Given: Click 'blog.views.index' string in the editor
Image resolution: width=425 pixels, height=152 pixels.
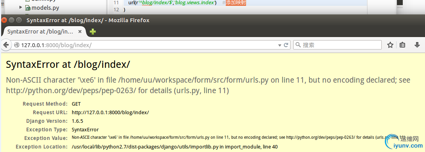Looking at the screenshot, I should (195, 3).
